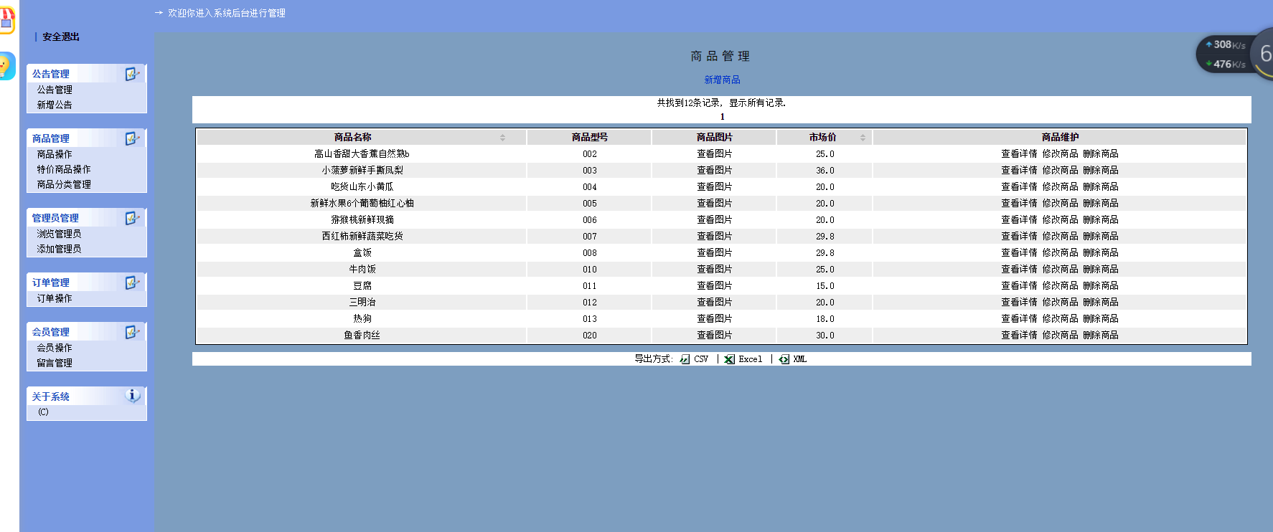Click the edit icon beside 订单管理 header

[x=132, y=282]
